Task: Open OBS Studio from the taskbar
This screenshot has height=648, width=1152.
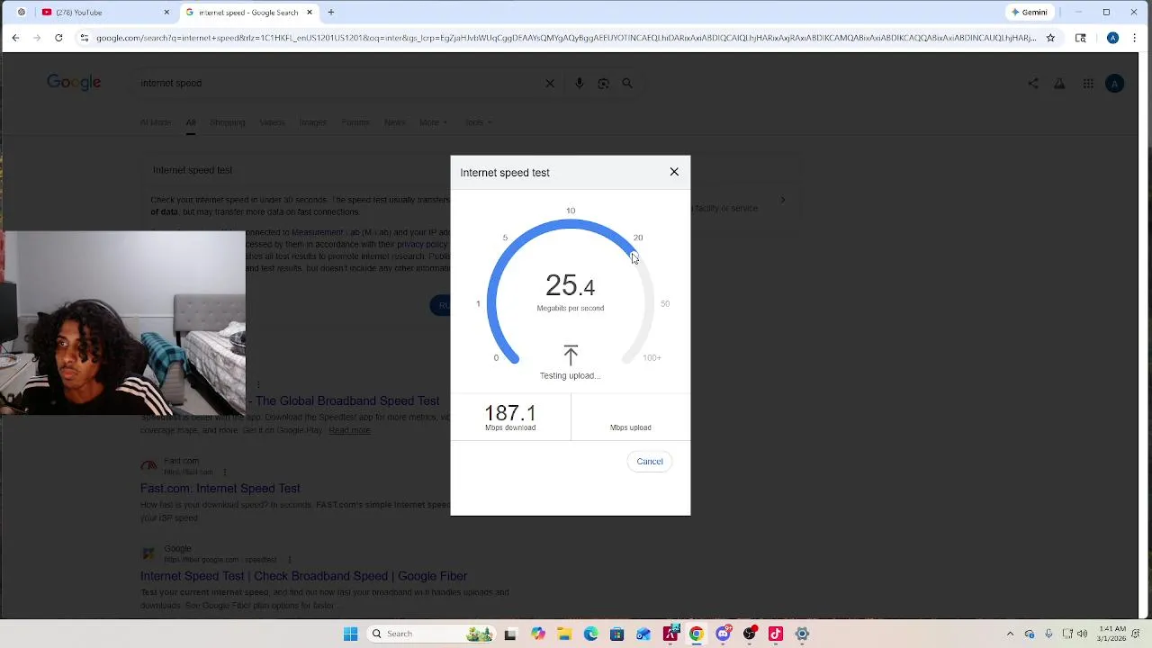Action: tap(749, 634)
